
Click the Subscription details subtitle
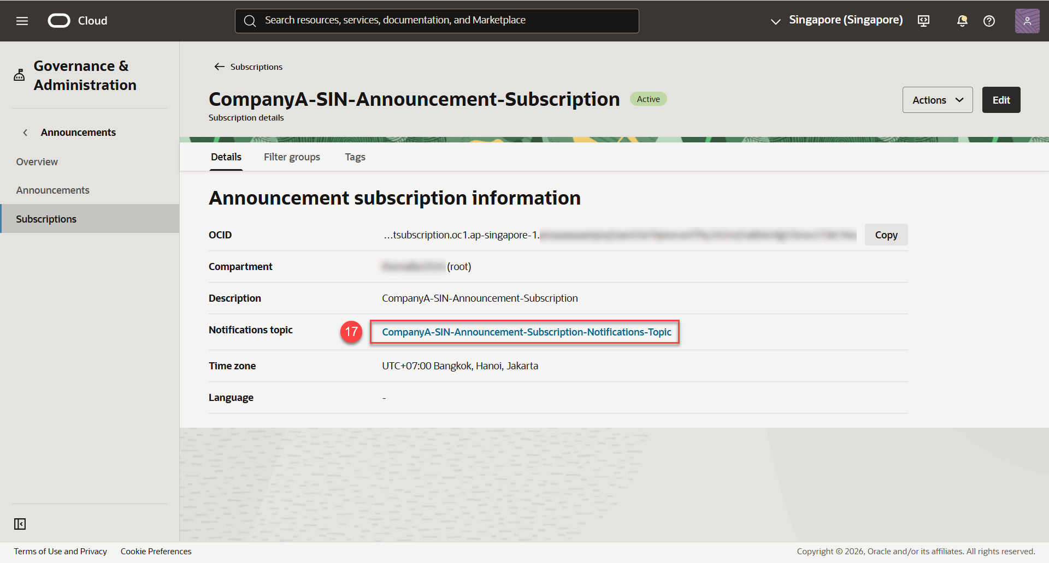246,118
